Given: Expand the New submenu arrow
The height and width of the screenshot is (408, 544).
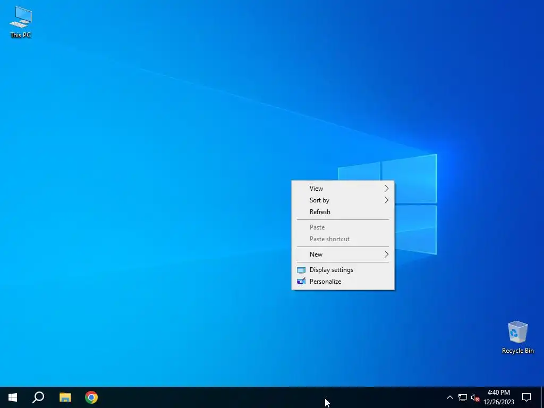Looking at the screenshot, I should click(x=387, y=254).
